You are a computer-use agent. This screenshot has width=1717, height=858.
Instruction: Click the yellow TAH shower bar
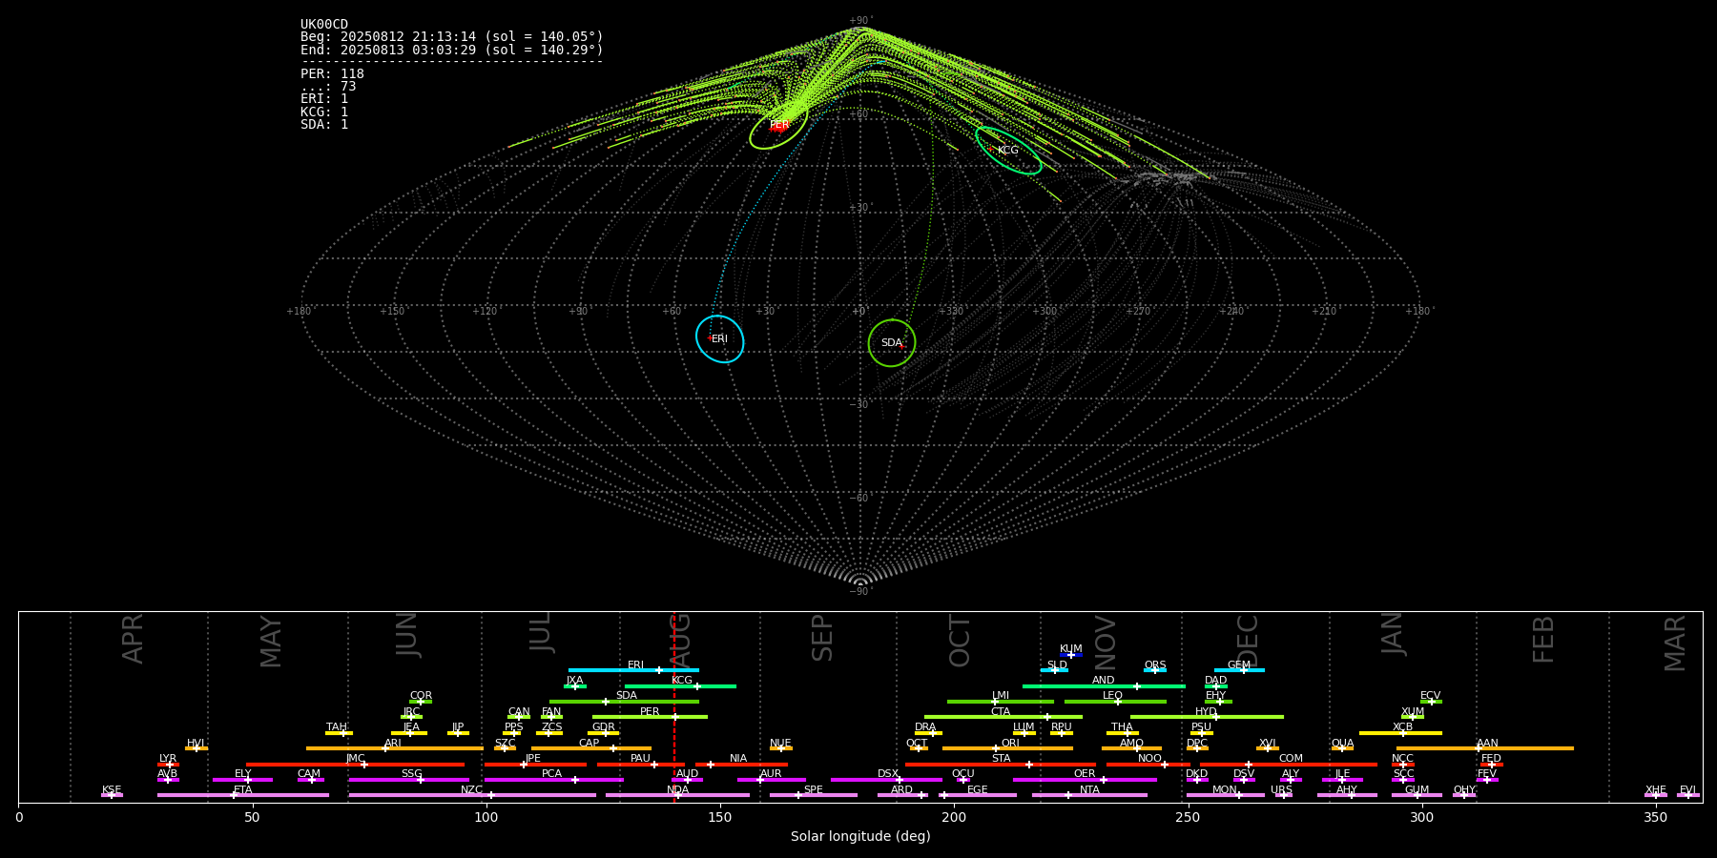[x=339, y=733]
